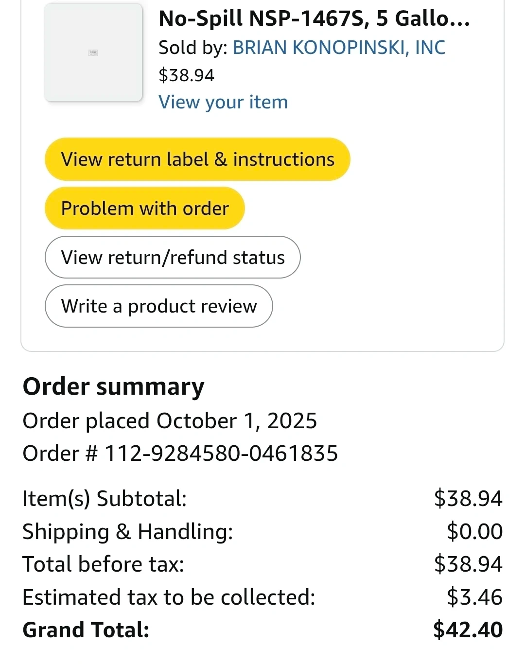525x664 pixels.
Task: Select Write a product review
Action: pos(159,306)
